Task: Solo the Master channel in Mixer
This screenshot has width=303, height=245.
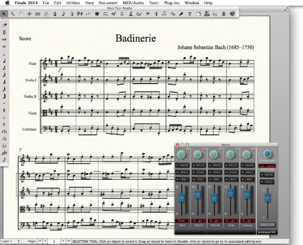Action: [x=267, y=182]
